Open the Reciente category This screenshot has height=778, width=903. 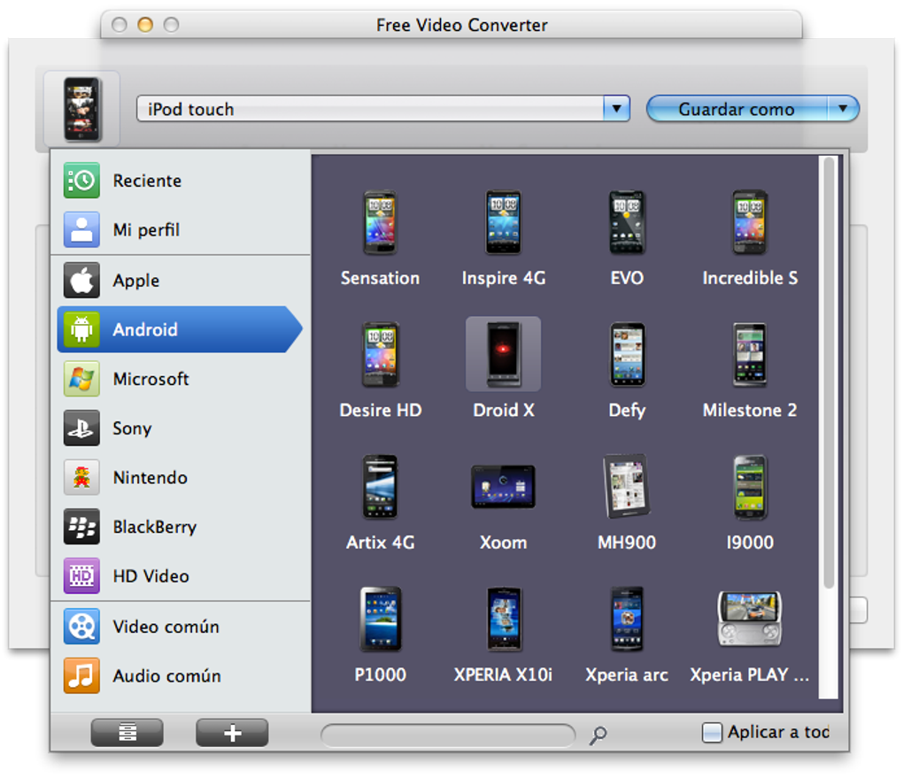[x=181, y=181]
